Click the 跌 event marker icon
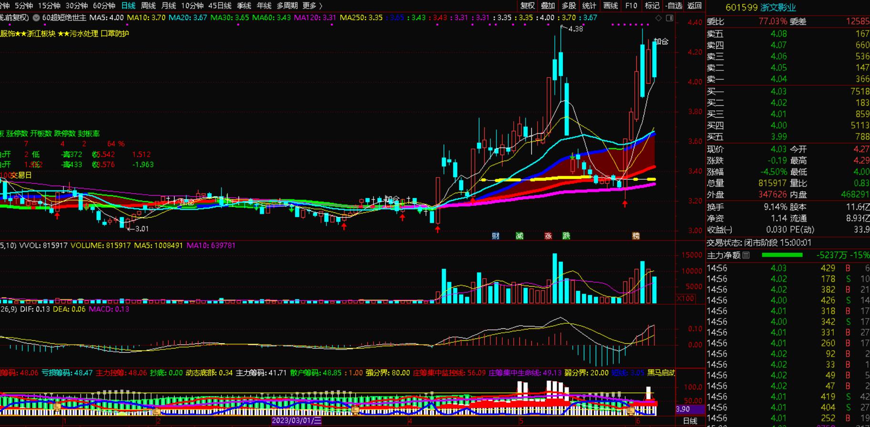This screenshot has width=870, height=427. pyautogui.click(x=566, y=236)
